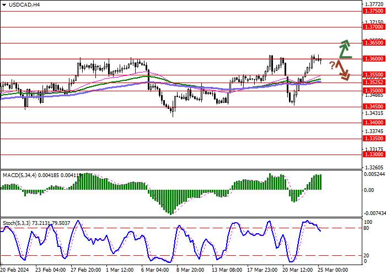Select the 20 Feb 2024 date marker
The height and width of the screenshot is (275, 386).
click(15, 270)
